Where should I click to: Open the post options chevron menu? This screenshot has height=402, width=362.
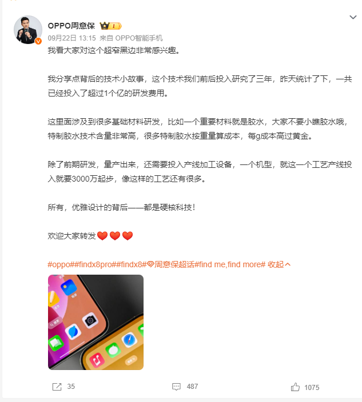coord(353,17)
